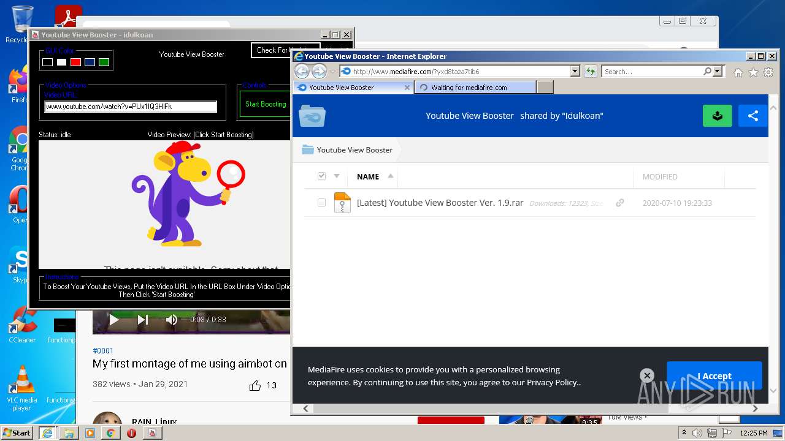
Task: Open media player taskbar icon
Action: [90, 433]
